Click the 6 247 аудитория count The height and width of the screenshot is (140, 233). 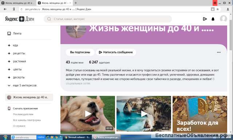tap(99, 62)
